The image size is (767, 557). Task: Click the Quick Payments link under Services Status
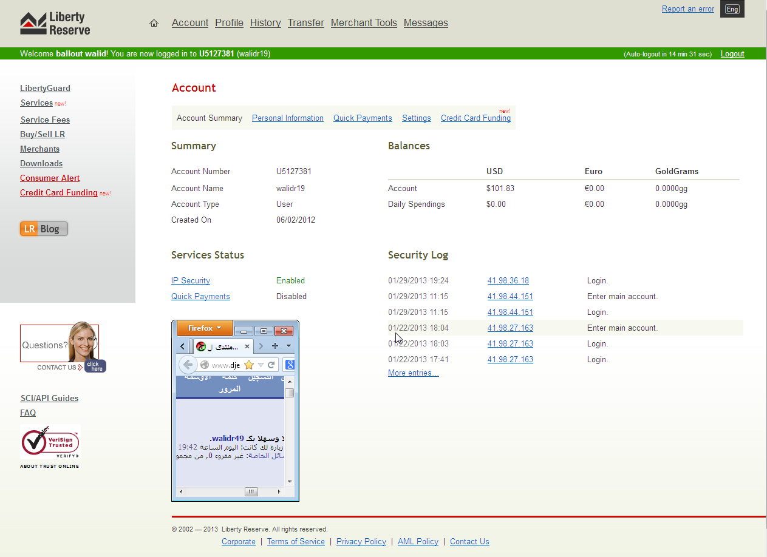(200, 297)
